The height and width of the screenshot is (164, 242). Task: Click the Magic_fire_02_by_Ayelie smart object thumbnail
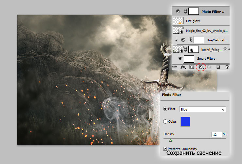pos(178,30)
